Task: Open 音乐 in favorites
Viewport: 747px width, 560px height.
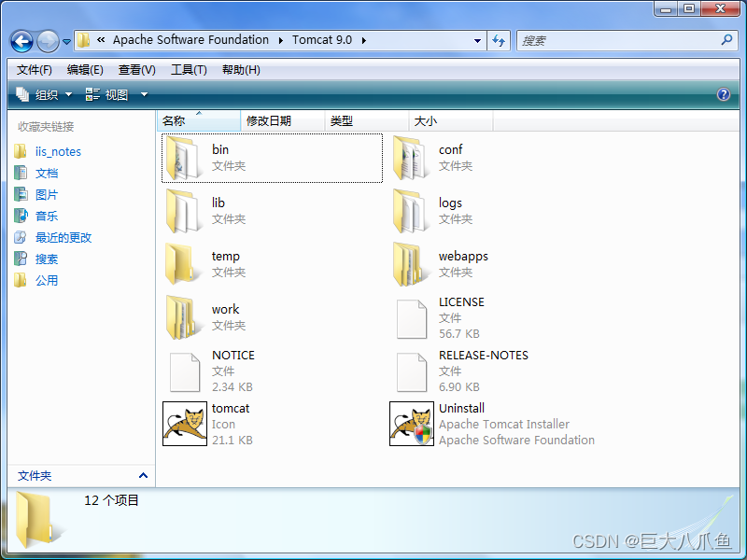Action: coord(47,217)
